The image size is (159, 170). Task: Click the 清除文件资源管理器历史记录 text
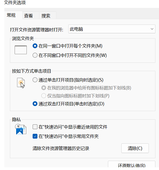click(x=61, y=148)
